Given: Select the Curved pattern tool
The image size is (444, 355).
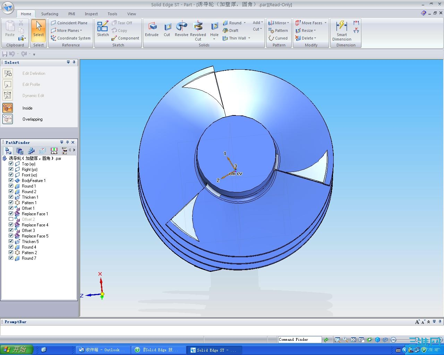Looking at the screenshot, I should [x=278, y=38].
